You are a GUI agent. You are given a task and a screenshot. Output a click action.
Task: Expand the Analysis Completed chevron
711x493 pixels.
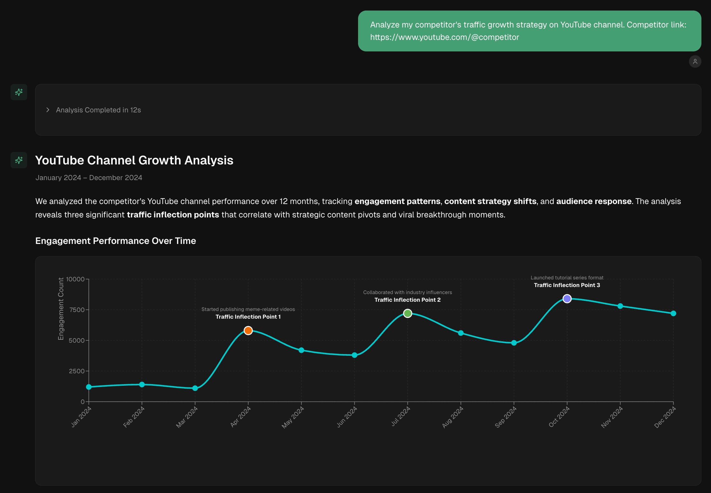[x=48, y=110]
